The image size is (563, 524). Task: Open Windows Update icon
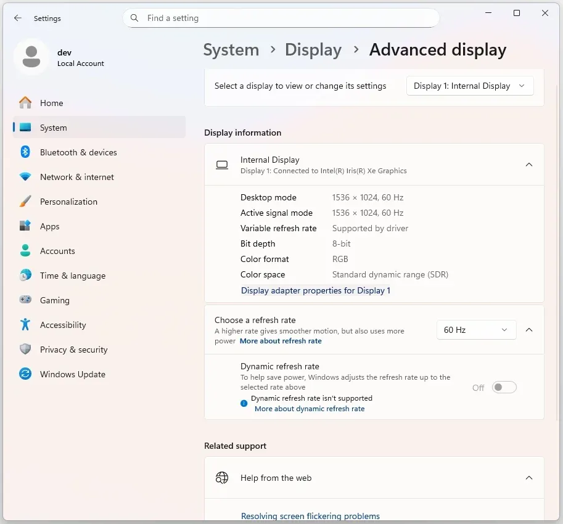[x=25, y=374]
